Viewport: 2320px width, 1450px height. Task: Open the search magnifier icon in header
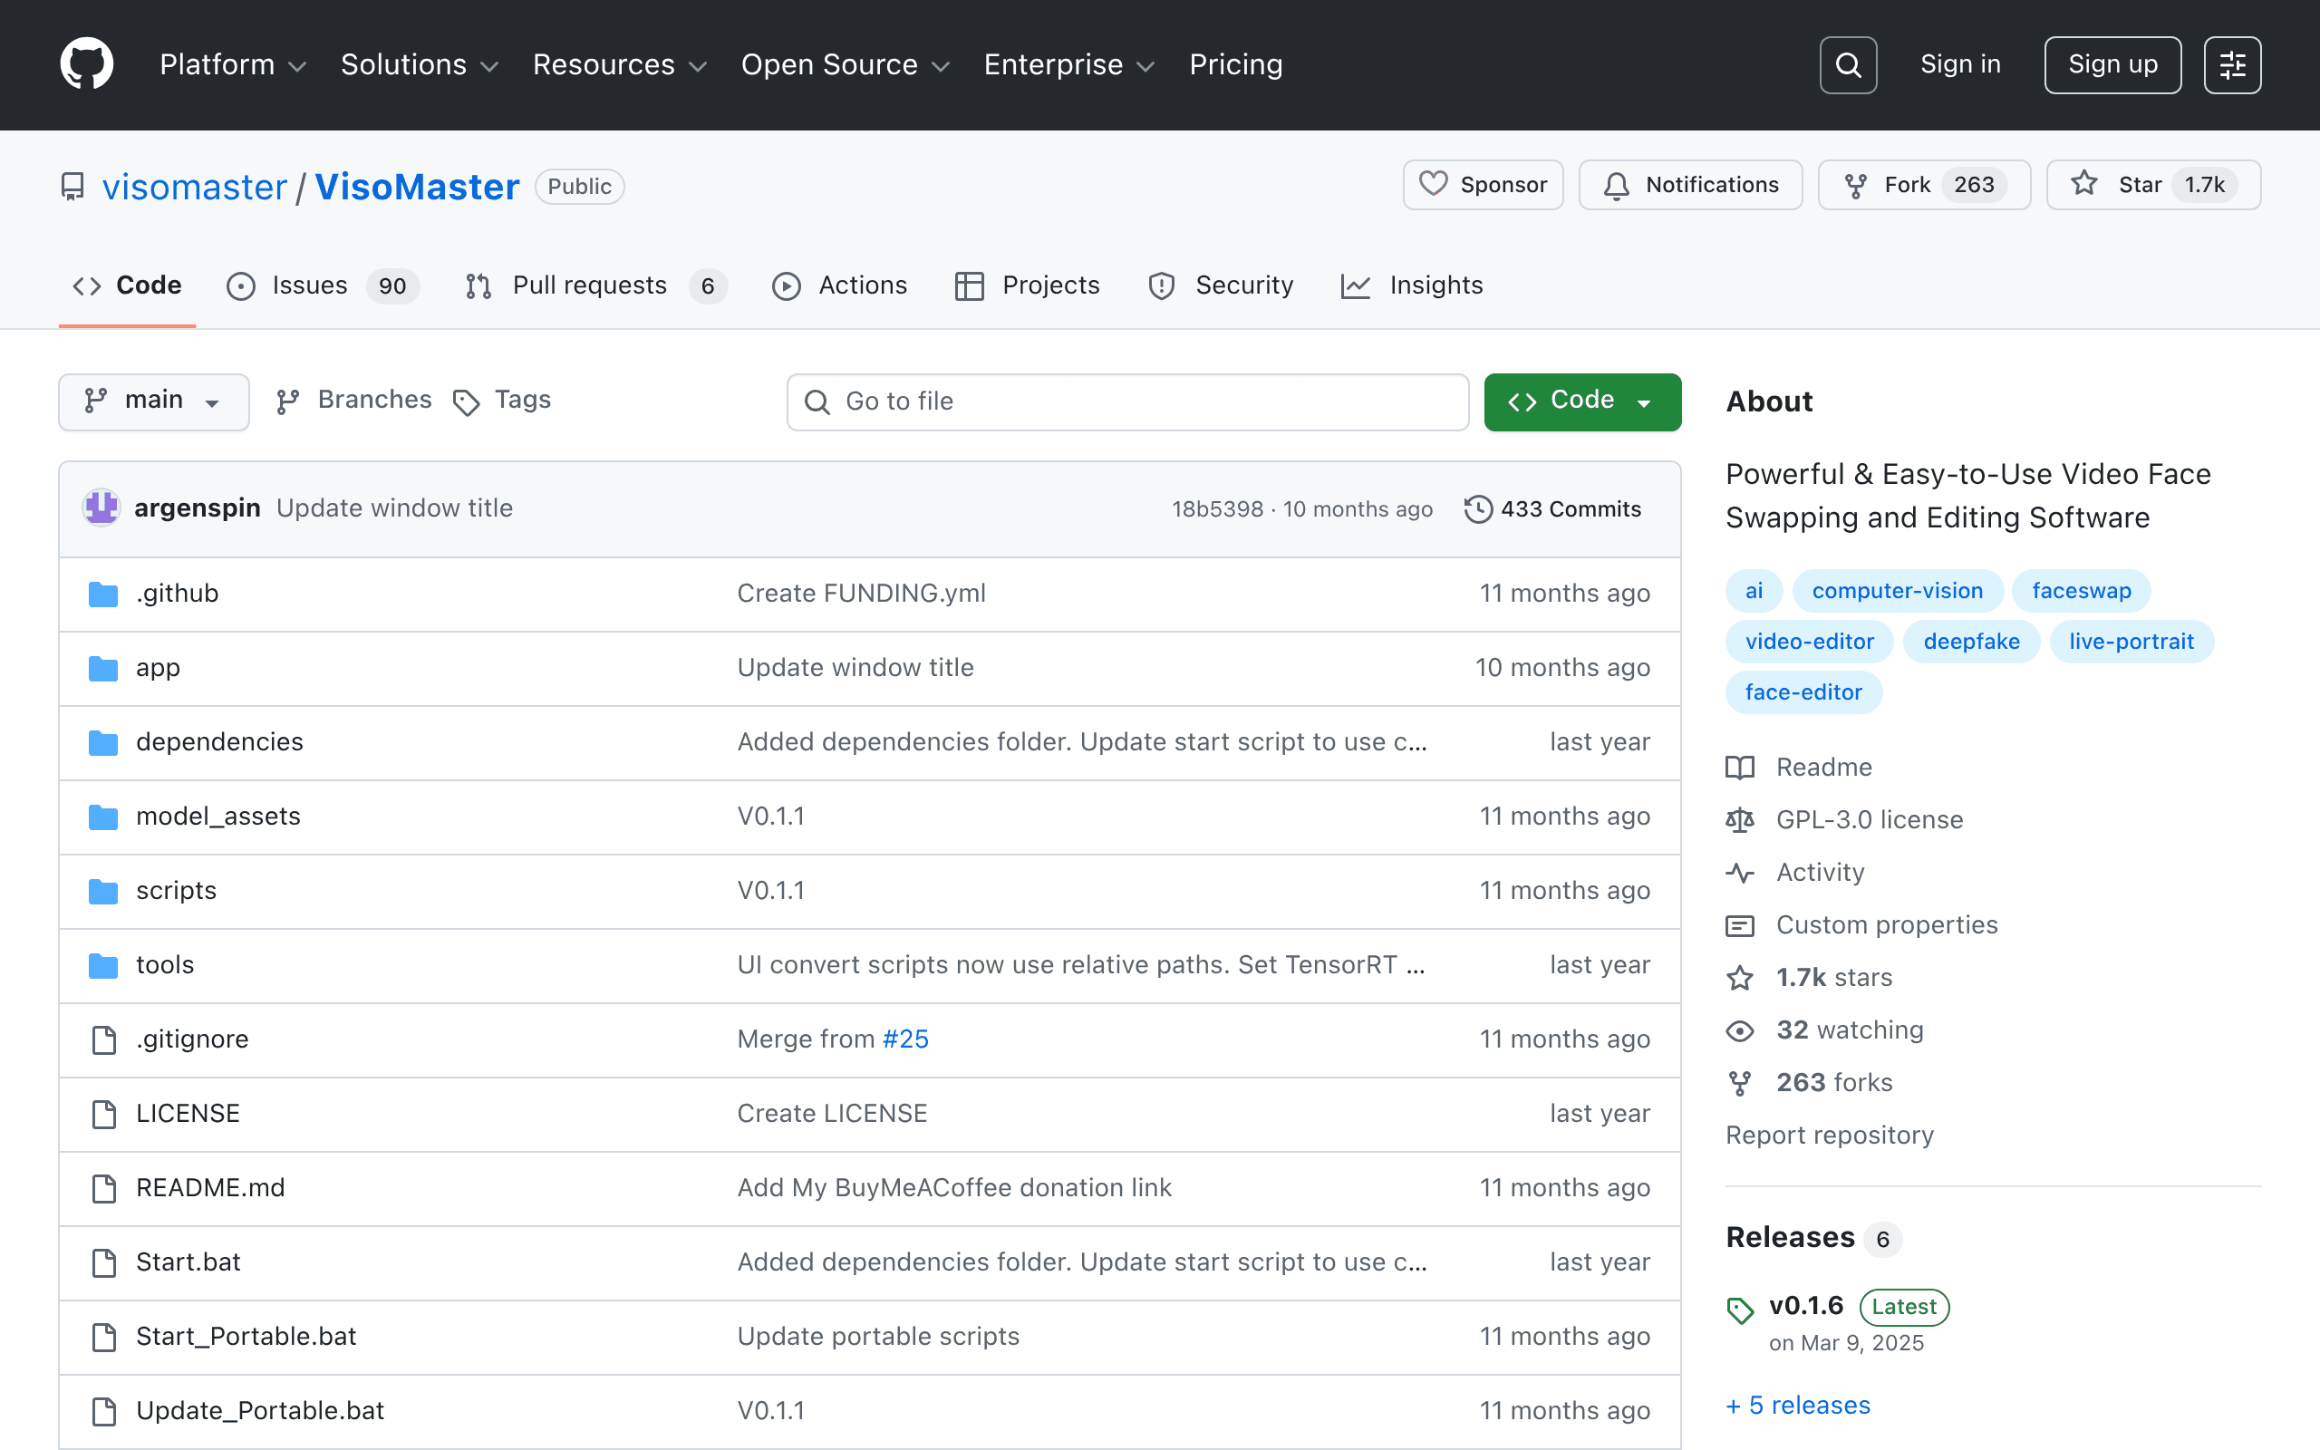[1847, 65]
